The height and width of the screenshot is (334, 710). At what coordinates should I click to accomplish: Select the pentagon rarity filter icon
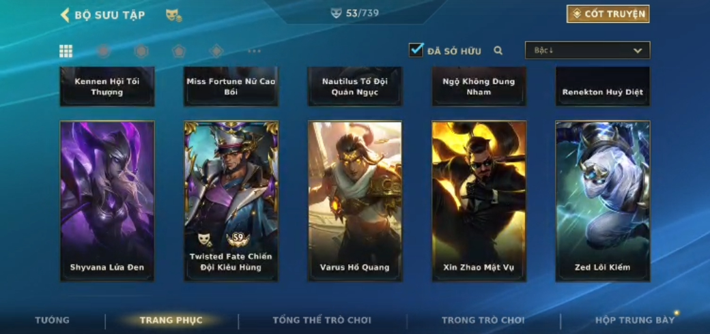pyautogui.click(x=179, y=51)
